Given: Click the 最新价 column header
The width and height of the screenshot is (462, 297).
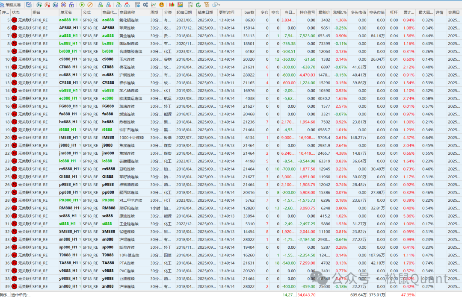Looking at the screenshot, I should point(324,12).
